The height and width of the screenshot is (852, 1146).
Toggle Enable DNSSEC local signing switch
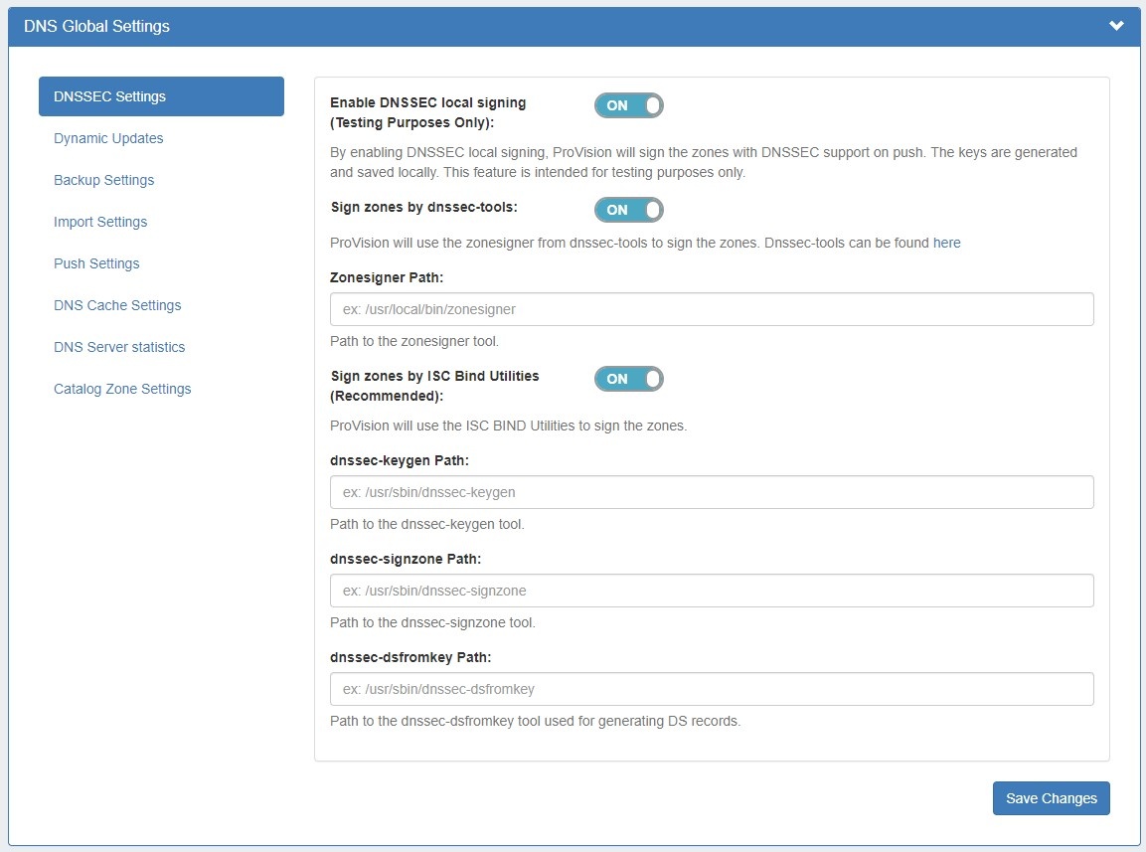[x=628, y=105]
